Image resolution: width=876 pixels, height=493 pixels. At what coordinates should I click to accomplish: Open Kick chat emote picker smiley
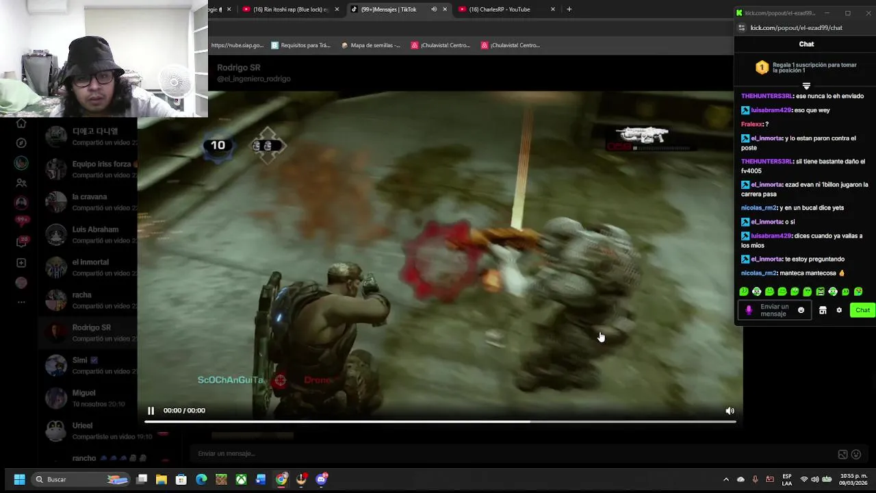801,310
